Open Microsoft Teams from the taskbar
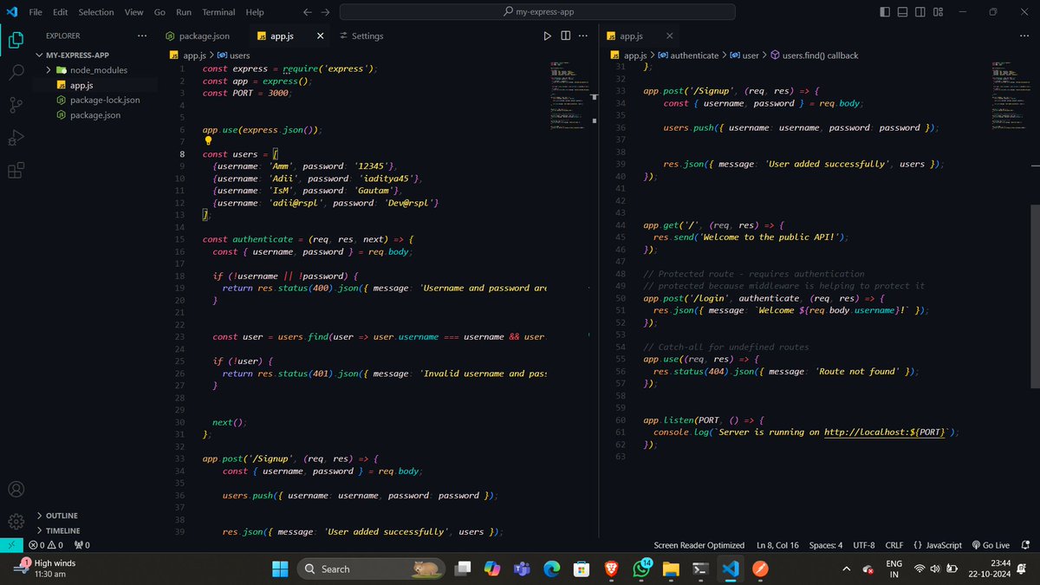The height and width of the screenshot is (585, 1040). [x=522, y=569]
